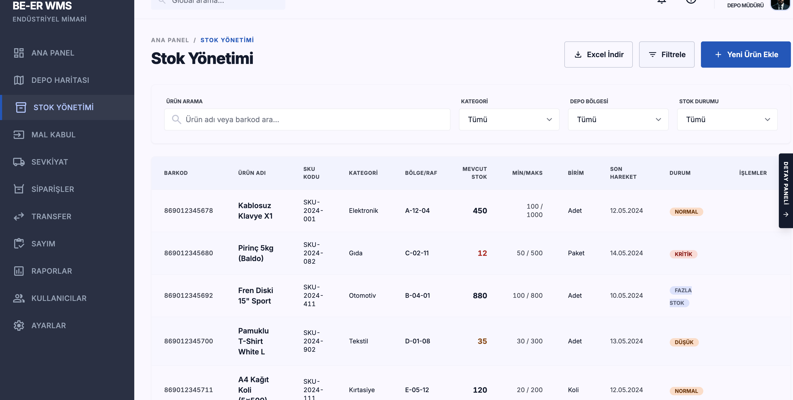The image size is (793, 400).
Task: Click the Filtrele button
Action: 667,55
